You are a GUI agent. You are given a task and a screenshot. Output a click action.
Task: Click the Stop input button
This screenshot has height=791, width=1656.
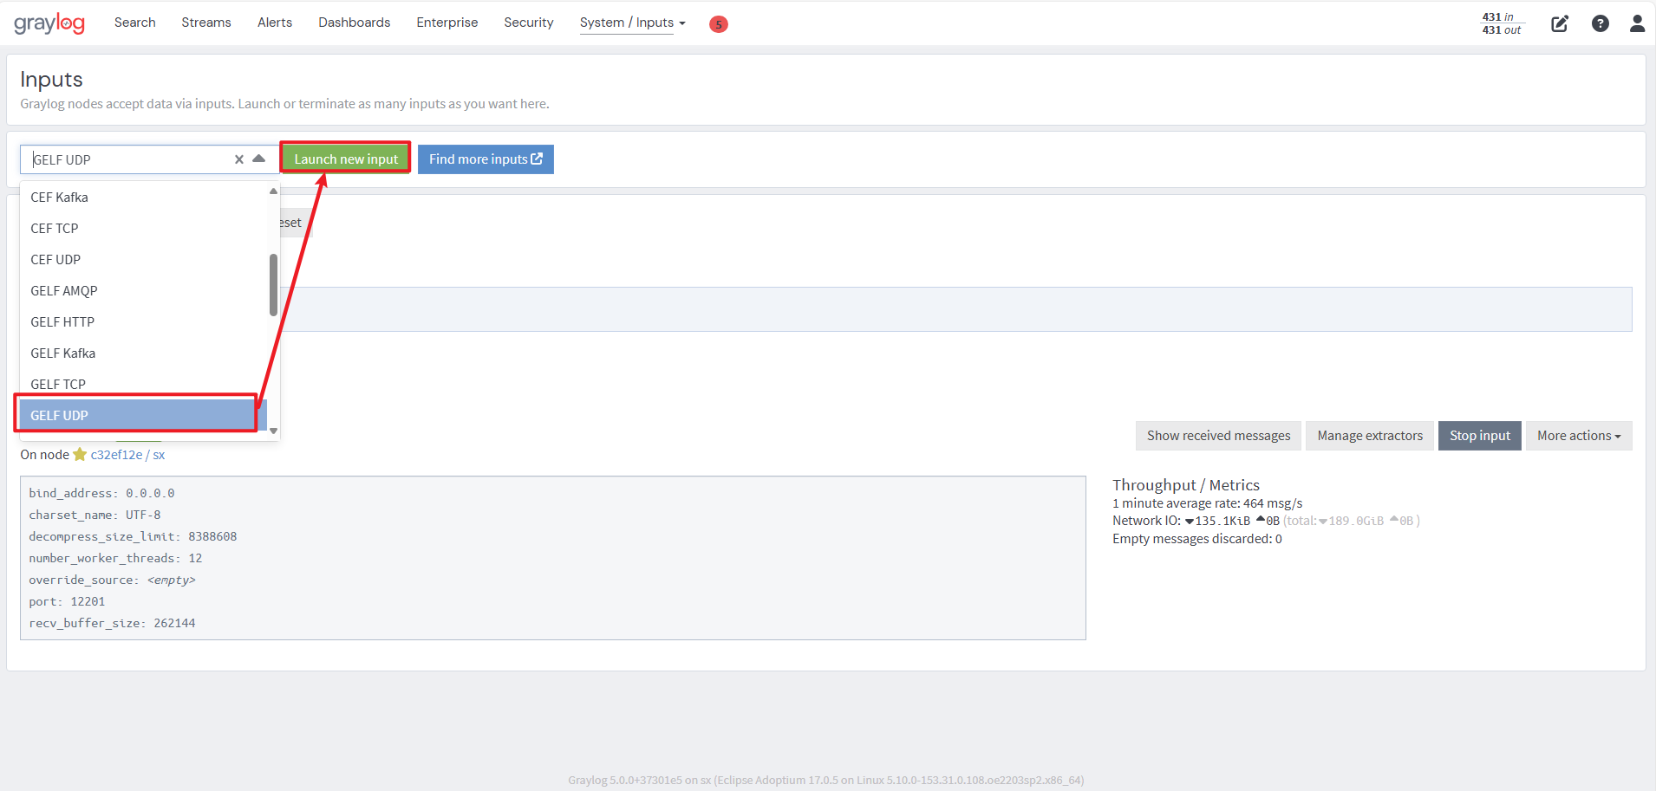[x=1480, y=436]
